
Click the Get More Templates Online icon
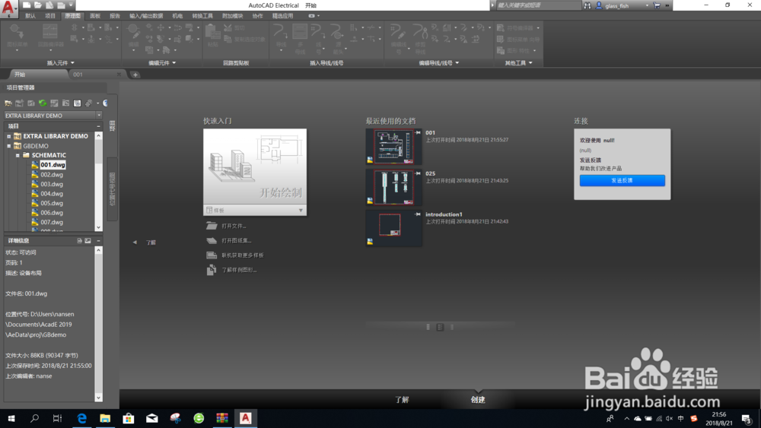[x=212, y=255]
